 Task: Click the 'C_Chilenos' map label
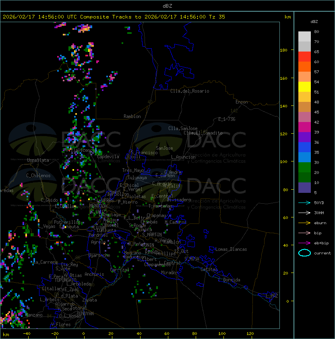(x=38, y=176)
